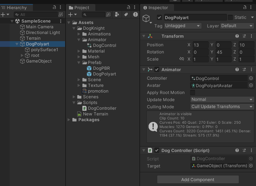Select Directional Light in Hierarchy
256x186 pixels.
[x=43, y=32]
